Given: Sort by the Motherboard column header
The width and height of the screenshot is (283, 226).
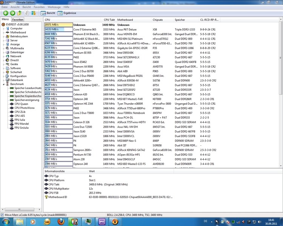Looking at the screenshot, I should (134, 20).
